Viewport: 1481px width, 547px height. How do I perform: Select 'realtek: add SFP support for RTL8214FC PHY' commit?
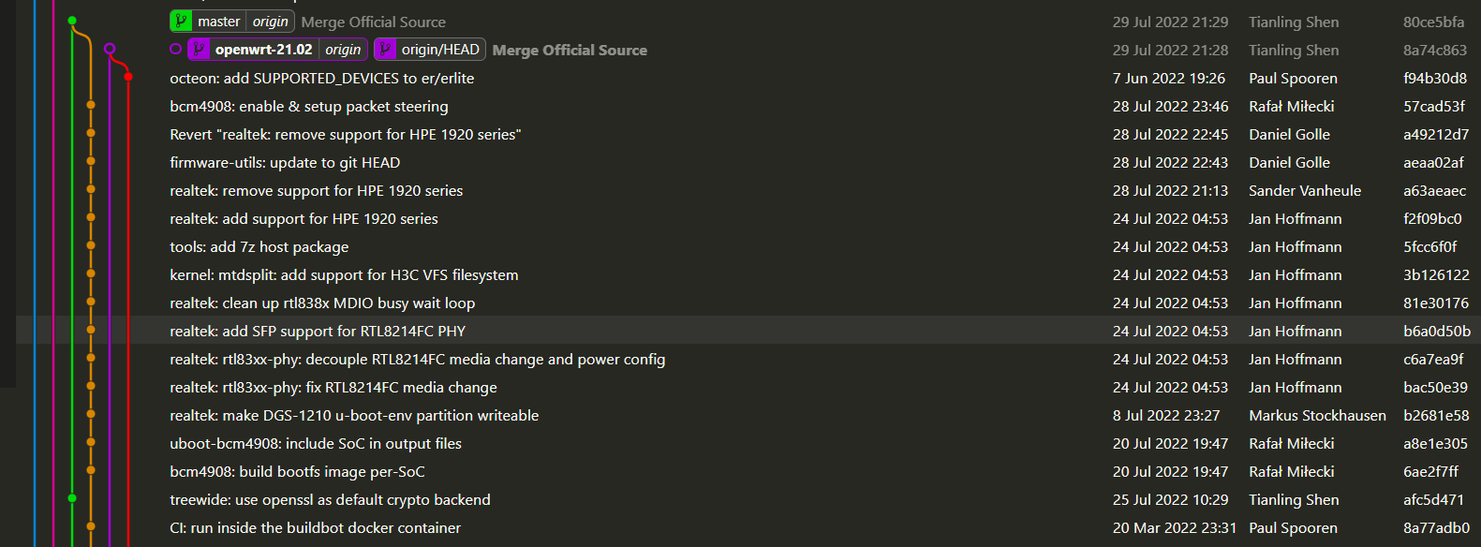[x=317, y=331]
